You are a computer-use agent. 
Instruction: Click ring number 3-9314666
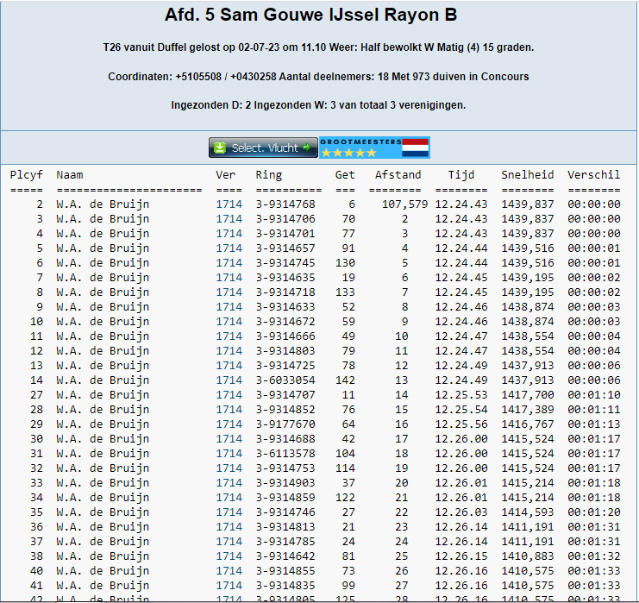(285, 336)
